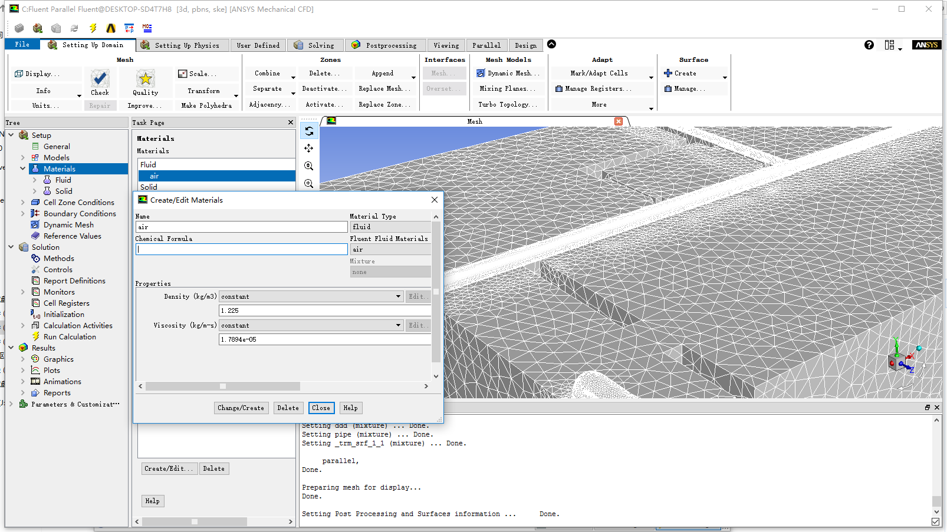Open Dynamic Mesh settings in ribbon
Viewport: 947px width, 532px height.
point(508,74)
